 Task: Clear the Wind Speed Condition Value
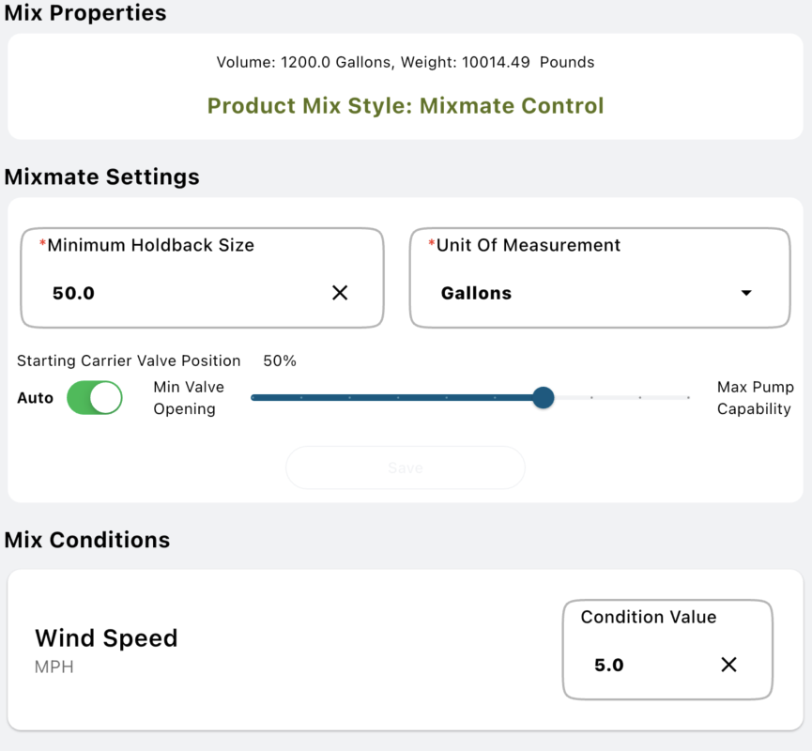(728, 665)
